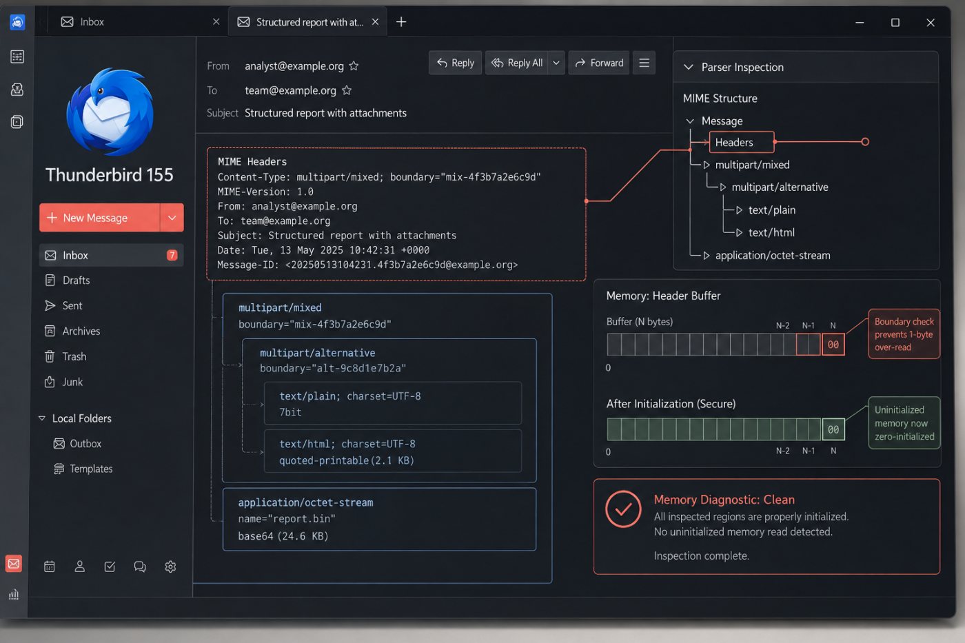Open the address book icon in spaces bar

(17, 90)
